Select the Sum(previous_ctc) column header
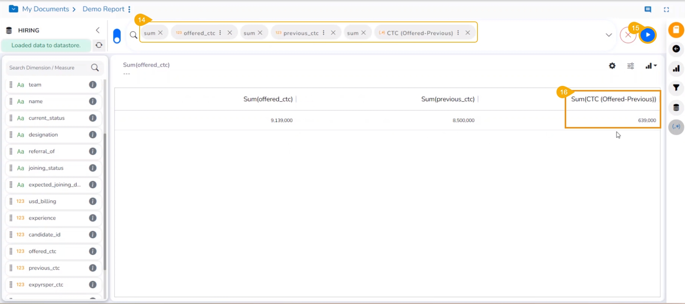This screenshot has height=304, width=685. point(448,99)
